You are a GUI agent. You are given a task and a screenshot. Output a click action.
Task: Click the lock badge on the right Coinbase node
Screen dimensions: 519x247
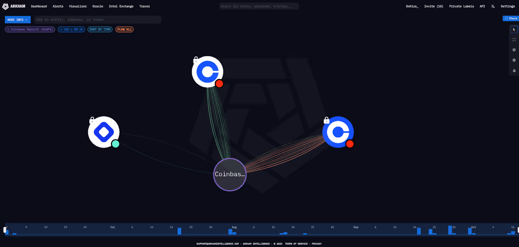tap(327, 120)
